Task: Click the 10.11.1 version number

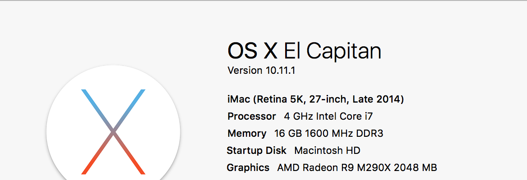Action: (x=280, y=71)
